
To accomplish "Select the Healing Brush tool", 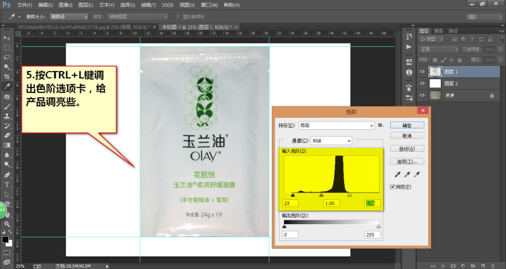I will [7, 97].
